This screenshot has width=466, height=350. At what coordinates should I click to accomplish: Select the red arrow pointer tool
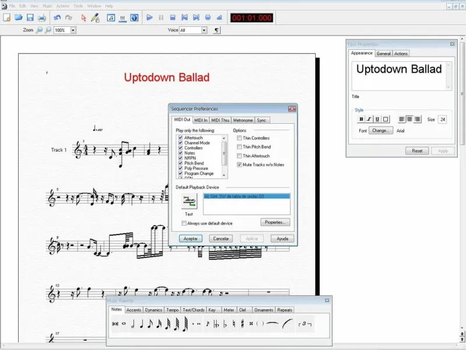tap(83, 17)
